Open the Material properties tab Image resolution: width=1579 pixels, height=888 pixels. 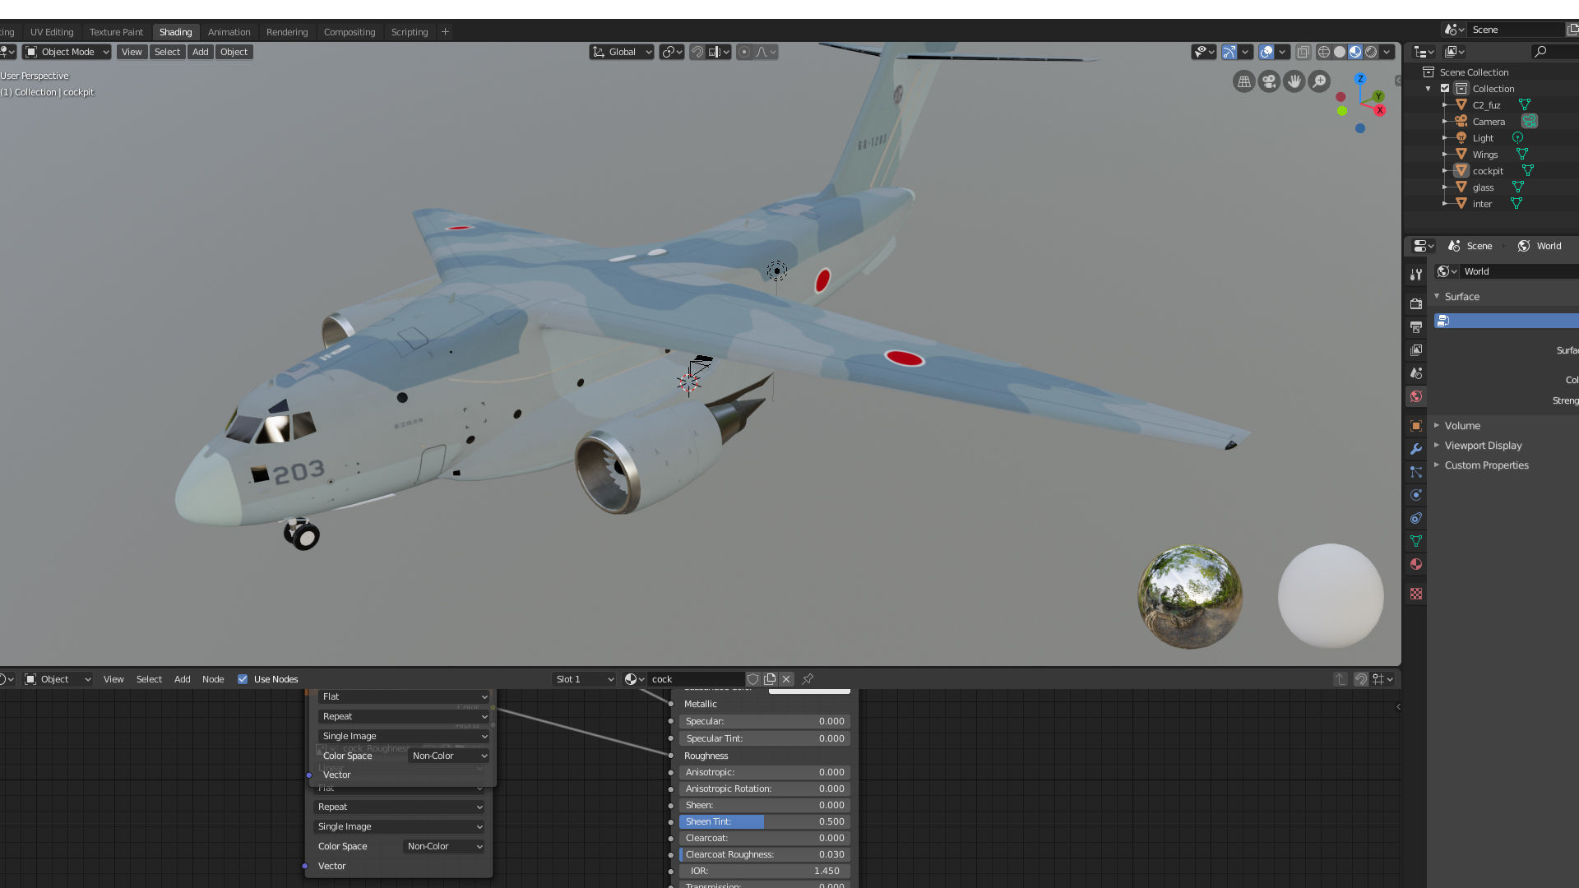click(1416, 564)
